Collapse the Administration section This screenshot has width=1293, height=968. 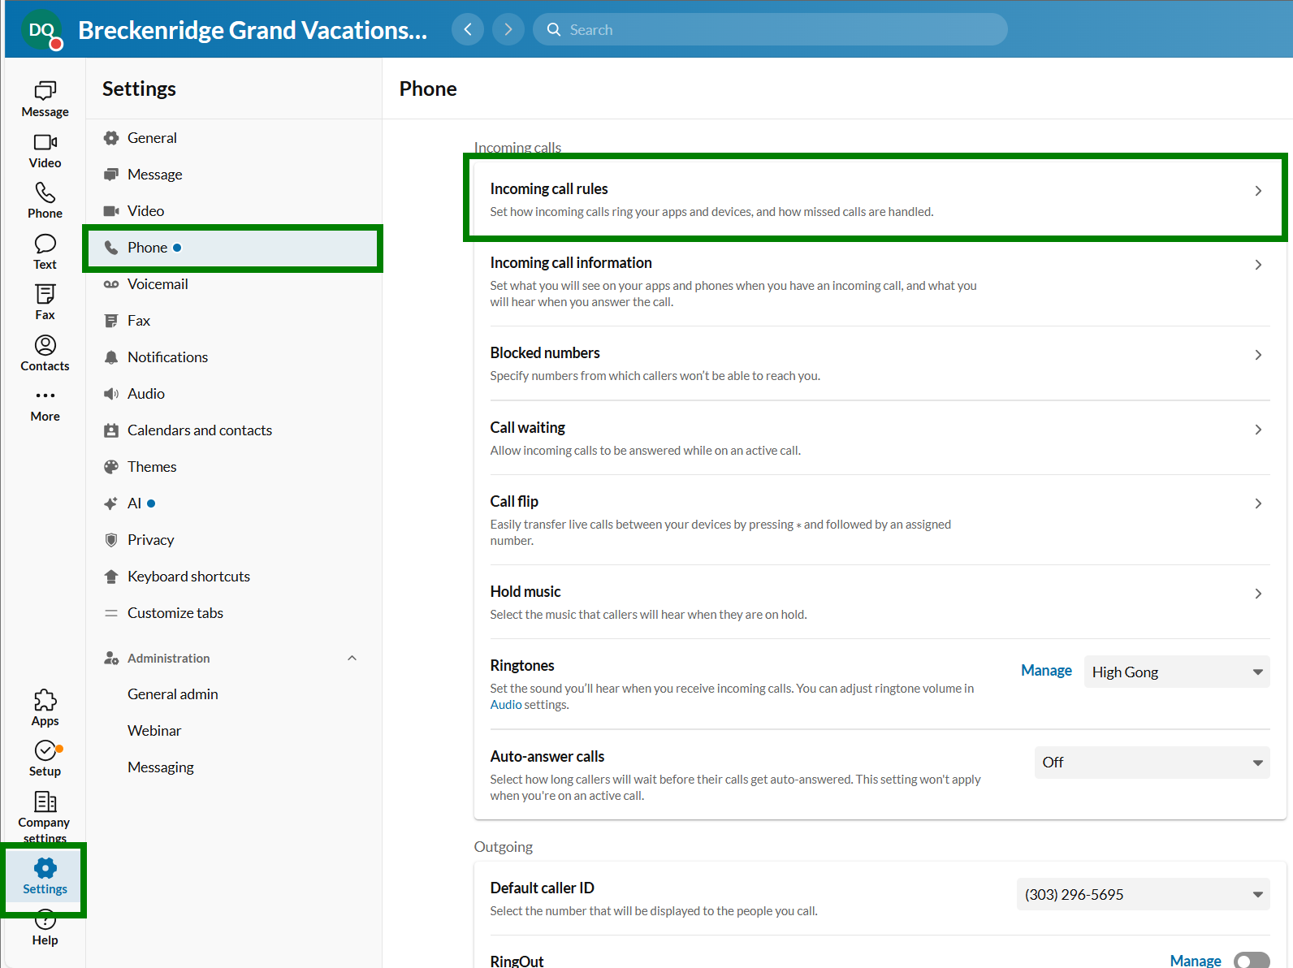[352, 658]
